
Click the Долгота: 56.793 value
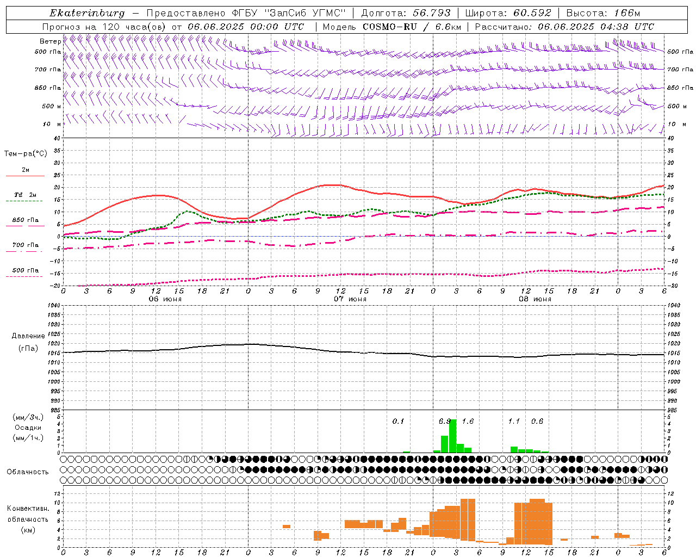[405, 13]
